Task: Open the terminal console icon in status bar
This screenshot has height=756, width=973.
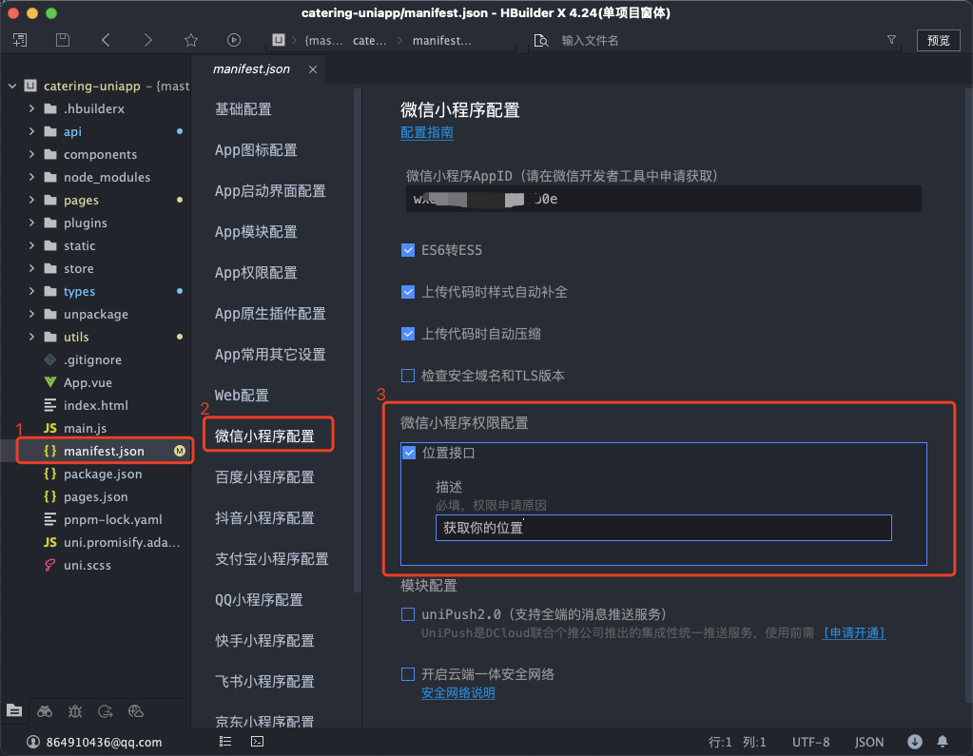Action: click(x=258, y=742)
